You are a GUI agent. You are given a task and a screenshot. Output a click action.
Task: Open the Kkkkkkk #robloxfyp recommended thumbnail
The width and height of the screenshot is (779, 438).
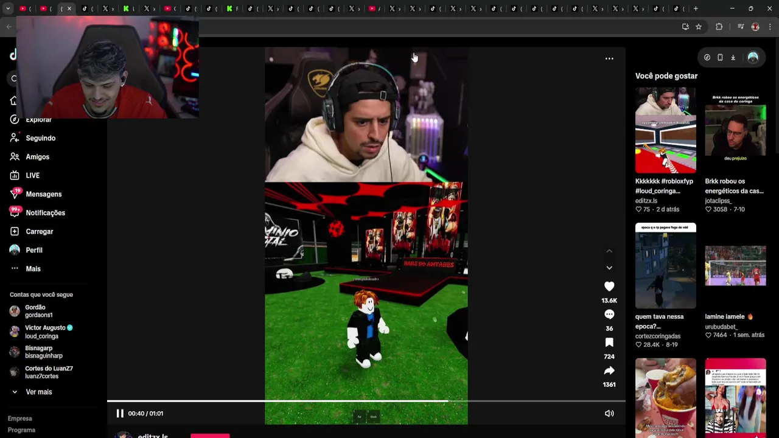pos(666,130)
